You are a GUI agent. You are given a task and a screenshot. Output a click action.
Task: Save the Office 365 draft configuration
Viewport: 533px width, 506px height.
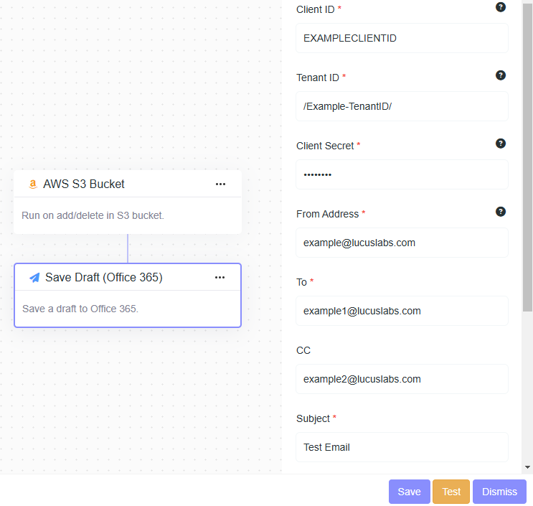pyautogui.click(x=409, y=492)
